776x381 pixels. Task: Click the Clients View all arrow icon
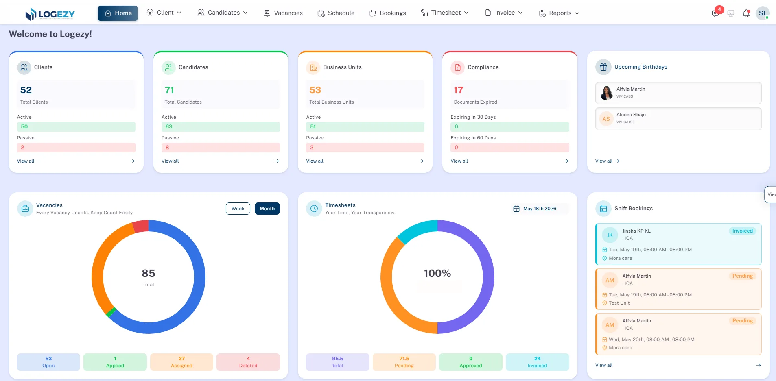tap(132, 161)
